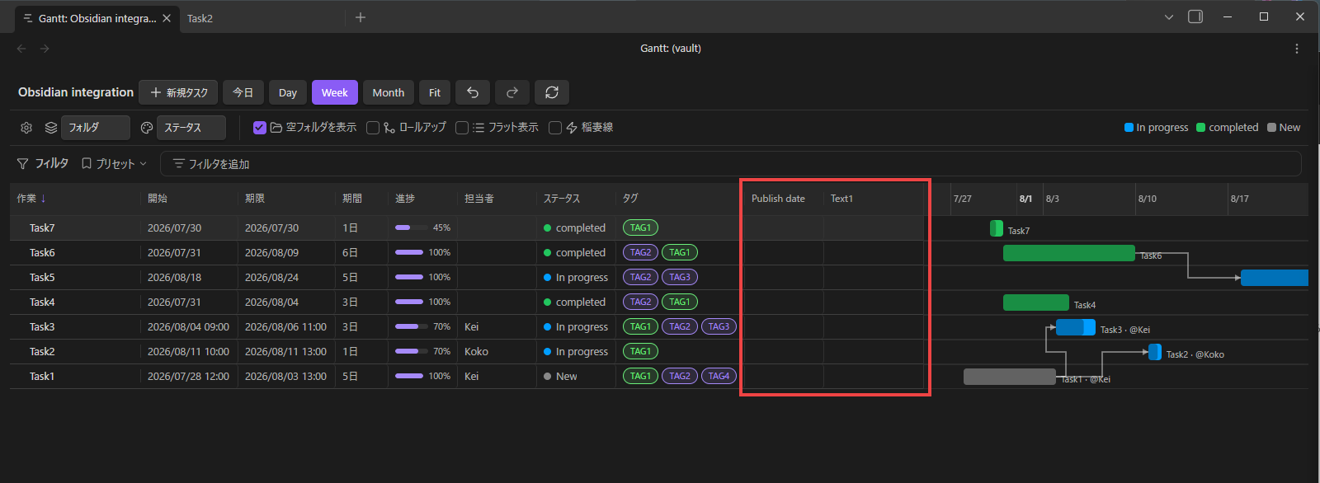Click the refresh sync icon

552,92
